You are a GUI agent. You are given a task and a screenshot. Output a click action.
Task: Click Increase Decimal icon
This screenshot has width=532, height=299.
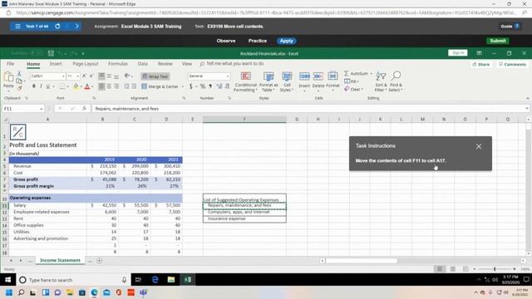[x=219, y=86]
